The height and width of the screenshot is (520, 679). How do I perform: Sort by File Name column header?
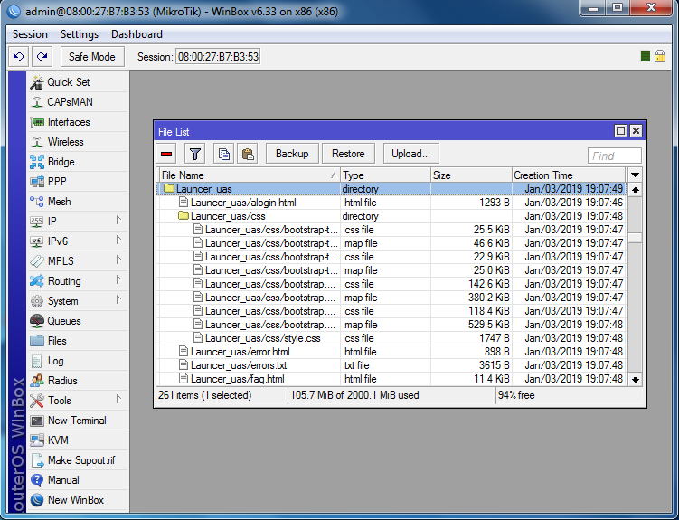pos(249,175)
